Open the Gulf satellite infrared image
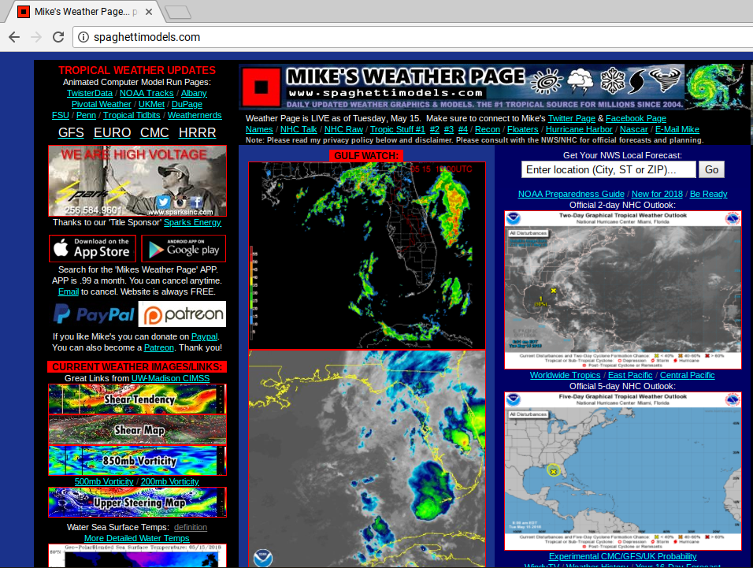This screenshot has height=568, width=753. point(367,458)
